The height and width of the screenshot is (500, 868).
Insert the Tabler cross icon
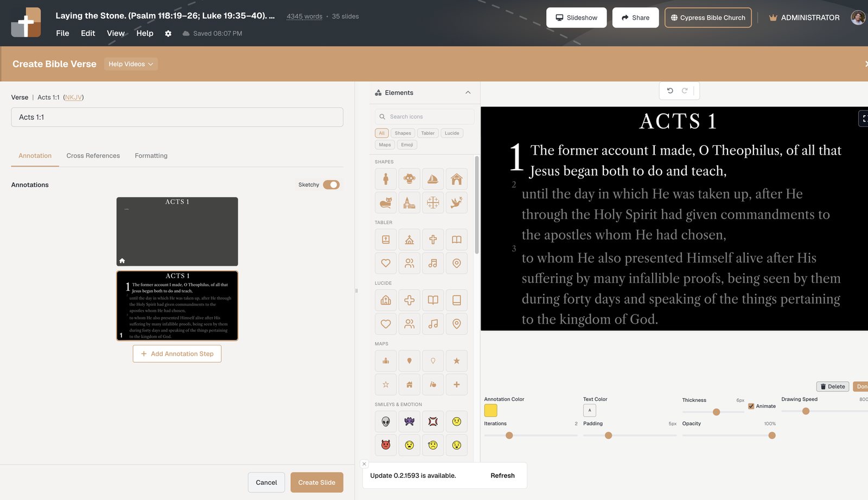(433, 240)
